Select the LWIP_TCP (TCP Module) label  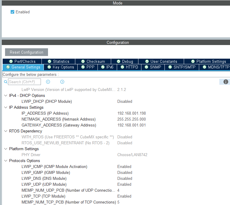tap(43, 196)
